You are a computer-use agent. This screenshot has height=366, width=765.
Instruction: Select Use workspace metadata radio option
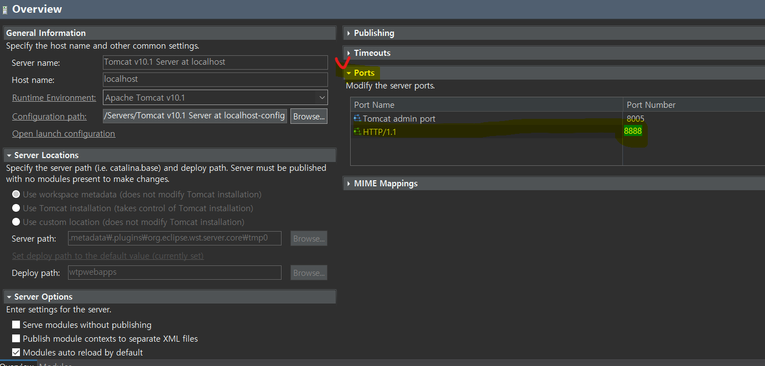16,195
